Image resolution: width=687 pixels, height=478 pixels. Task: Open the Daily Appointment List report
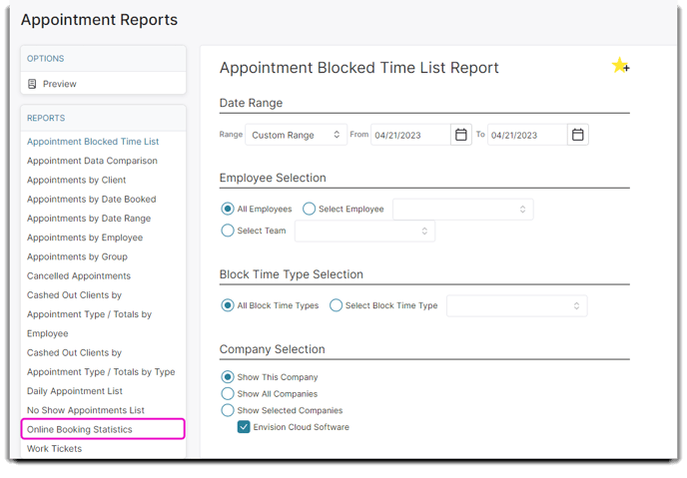75,391
